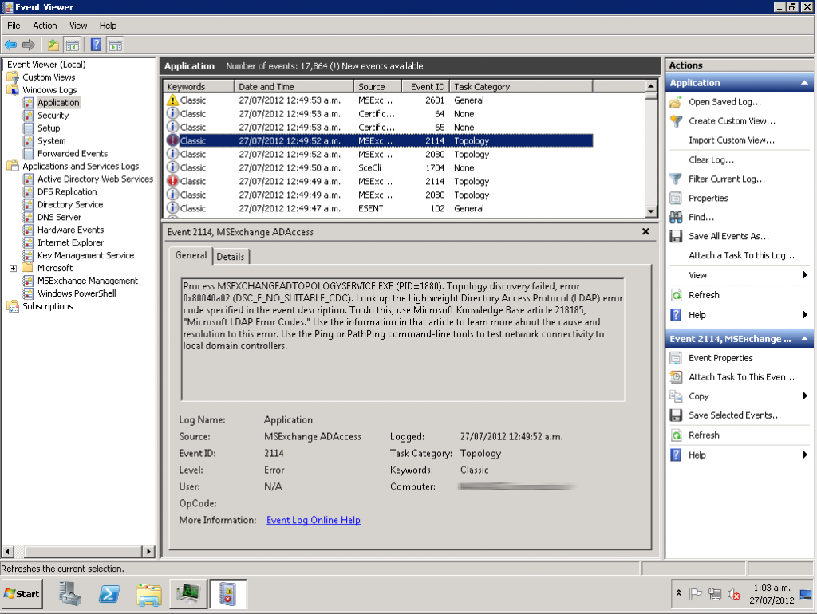This screenshot has height=614, width=817.
Task: Open the Copy submenu arrow
Action: (x=805, y=396)
